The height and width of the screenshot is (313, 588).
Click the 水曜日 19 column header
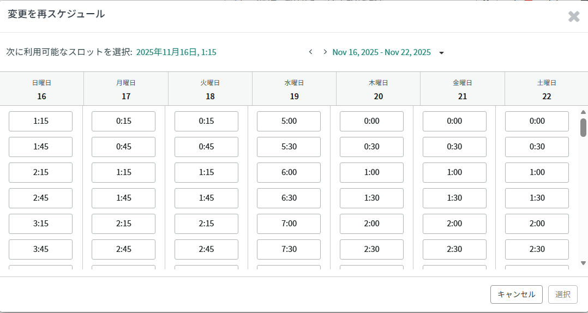(294, 89)
